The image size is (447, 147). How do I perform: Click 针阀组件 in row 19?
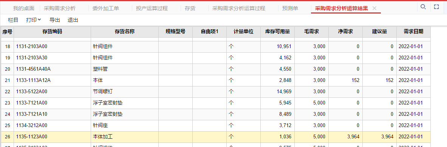pos(125,58)
